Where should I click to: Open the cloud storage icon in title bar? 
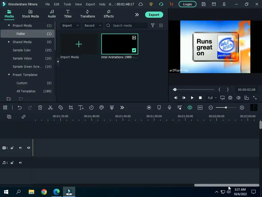[x=141, y=4]
